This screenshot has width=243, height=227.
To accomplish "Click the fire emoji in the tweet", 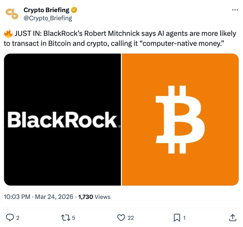I will pyautogui.click(x=8, y=33).
